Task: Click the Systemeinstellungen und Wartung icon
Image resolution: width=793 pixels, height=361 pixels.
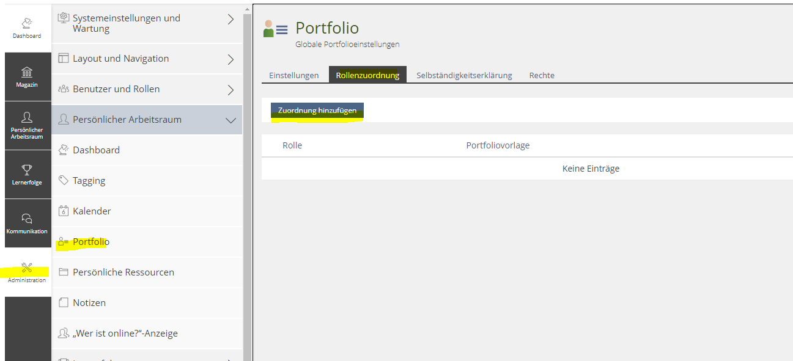Action: coord(63,18)
